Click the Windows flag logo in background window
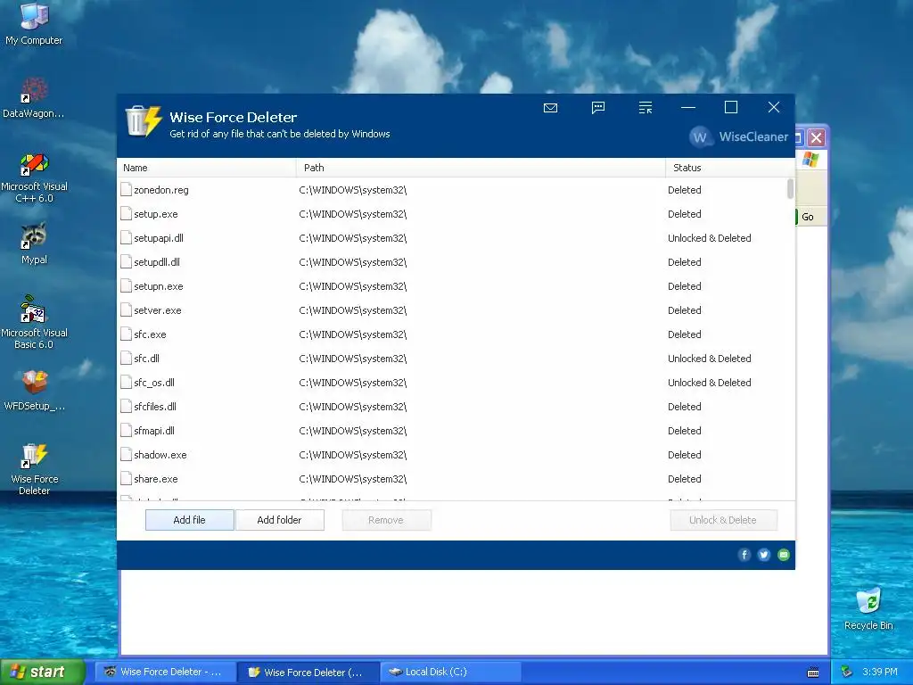Screen dimensions: 913x685 pyautogui.click(x=810, y=159)
